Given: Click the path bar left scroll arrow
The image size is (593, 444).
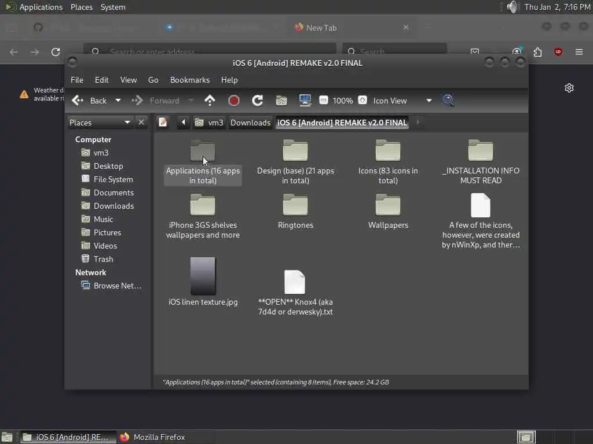Looking at the screenshot, I should (x=184, y=123).
